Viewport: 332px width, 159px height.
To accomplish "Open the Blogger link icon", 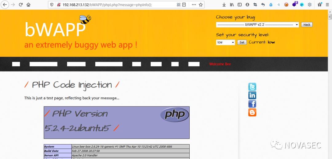I will click(252, 112).
